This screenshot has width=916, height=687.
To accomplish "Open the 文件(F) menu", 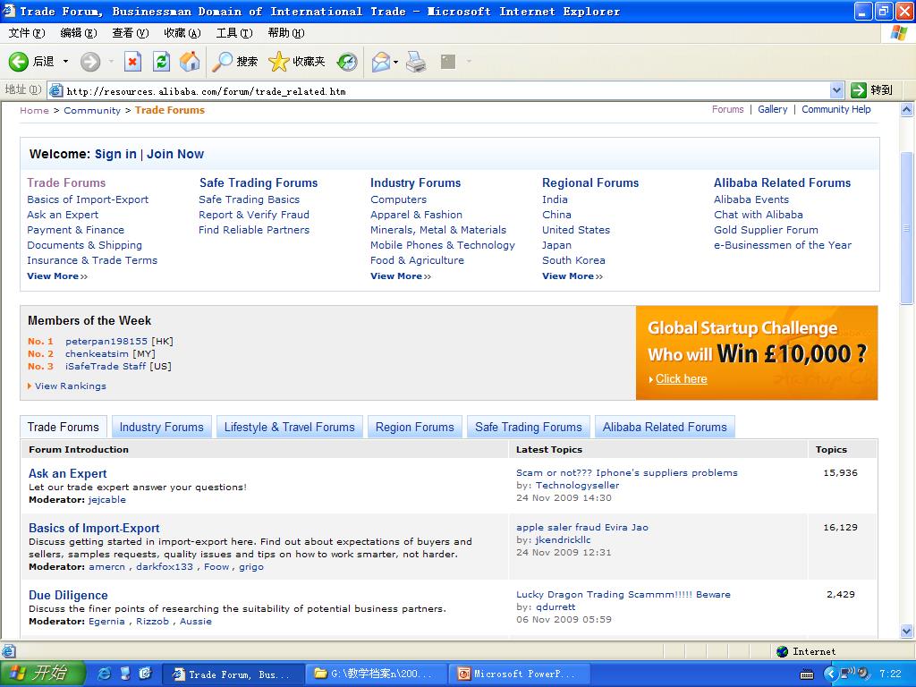I will coord(26,33).
